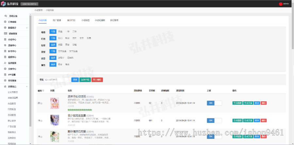Click the icon beside 视频中心
The width and height of the screenshot is (294, 145).
pyautogui.click(x=5, y=57)
